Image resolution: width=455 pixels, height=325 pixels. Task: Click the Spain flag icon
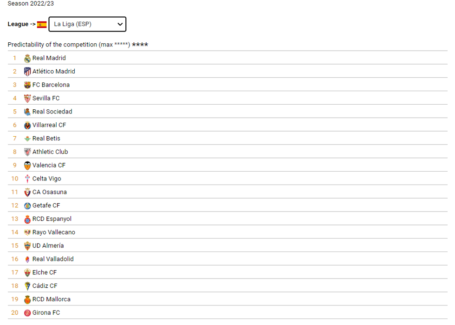tap(42, 25)
